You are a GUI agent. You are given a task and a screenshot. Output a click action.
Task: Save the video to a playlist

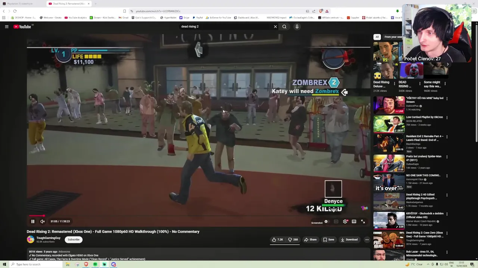pyautogui.click(x=329, y=240)
